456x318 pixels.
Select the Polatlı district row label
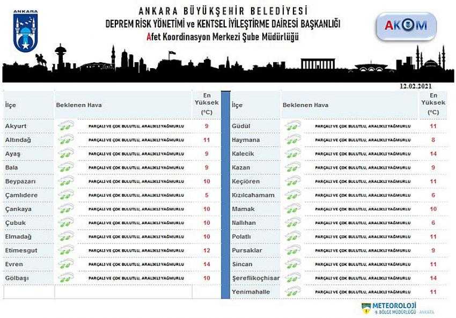[x=242, y=236]
